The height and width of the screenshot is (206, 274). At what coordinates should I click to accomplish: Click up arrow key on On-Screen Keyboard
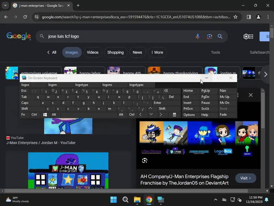150,108
